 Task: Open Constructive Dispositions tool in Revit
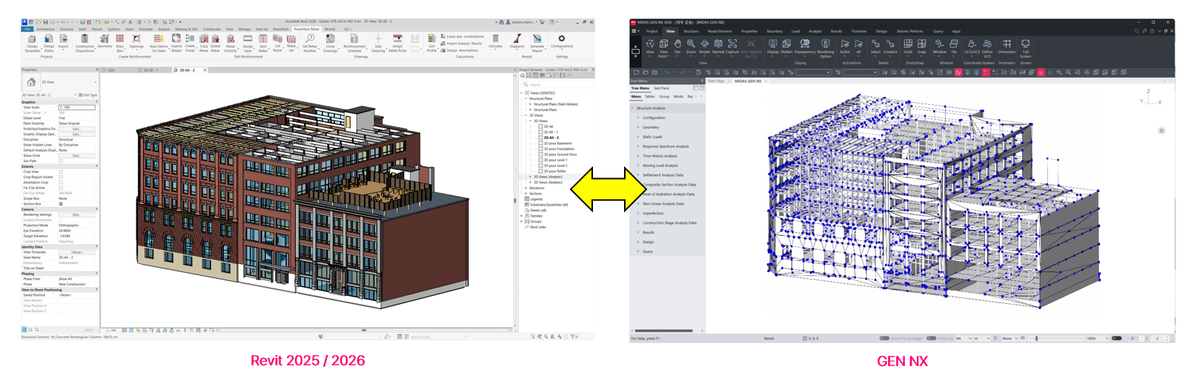(x=84, y=43)
